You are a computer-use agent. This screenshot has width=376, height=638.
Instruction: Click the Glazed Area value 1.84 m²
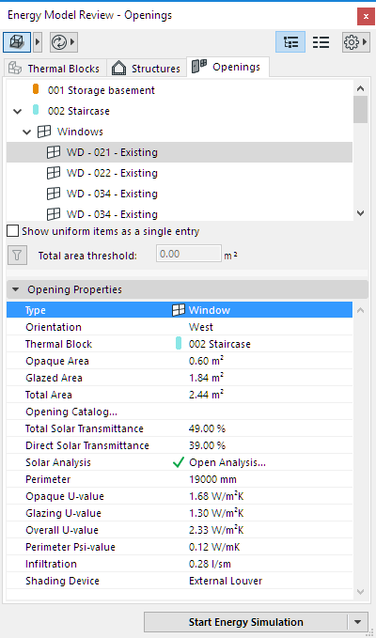[x=206, y=378]
